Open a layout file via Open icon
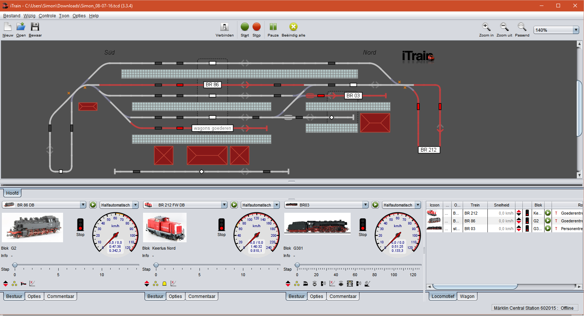The image size is (584, 316). (x=21, y=29)
